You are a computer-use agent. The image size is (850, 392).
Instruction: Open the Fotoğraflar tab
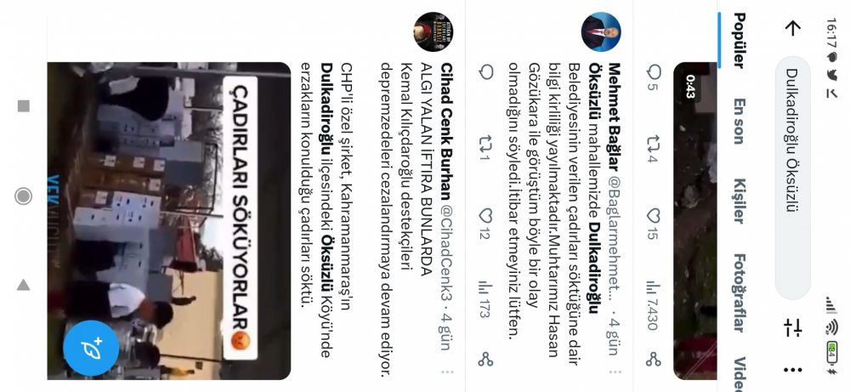click(x=739, y=293)
